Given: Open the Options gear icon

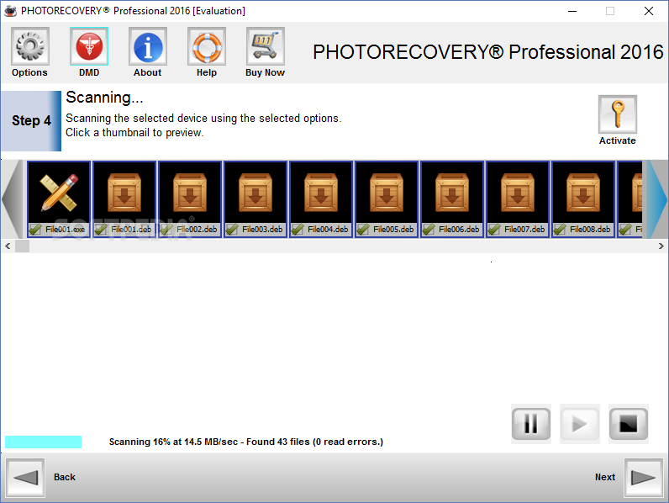Looking at the screenshot, I should click(30, 46).
